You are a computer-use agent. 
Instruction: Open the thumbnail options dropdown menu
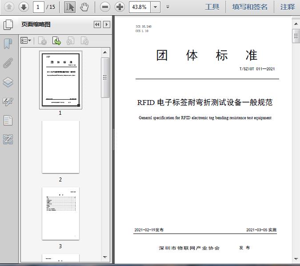point(26,40)
